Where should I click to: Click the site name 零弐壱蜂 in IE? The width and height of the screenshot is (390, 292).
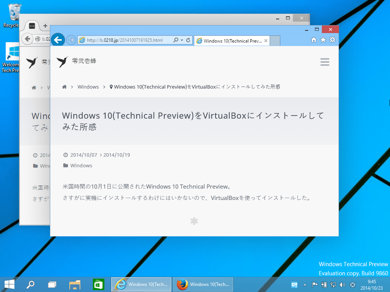[x=84, y=61]
